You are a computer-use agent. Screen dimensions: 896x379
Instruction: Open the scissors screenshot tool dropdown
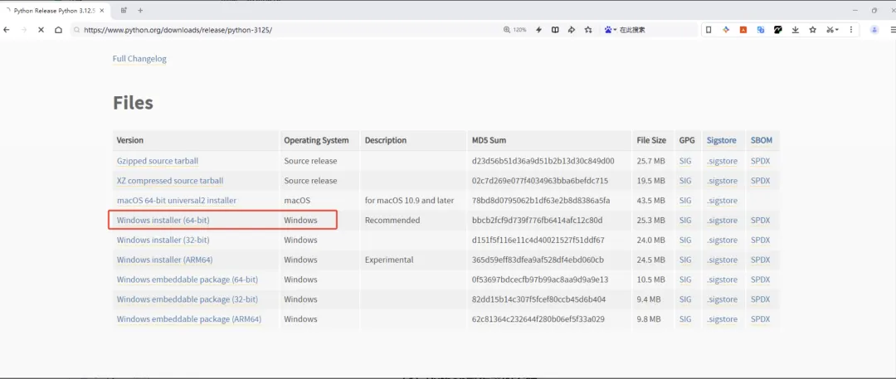pyautogui.click(x=832, y=30)
